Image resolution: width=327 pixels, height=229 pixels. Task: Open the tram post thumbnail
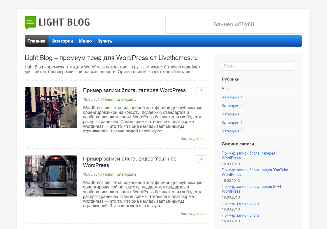click(51, 176)
